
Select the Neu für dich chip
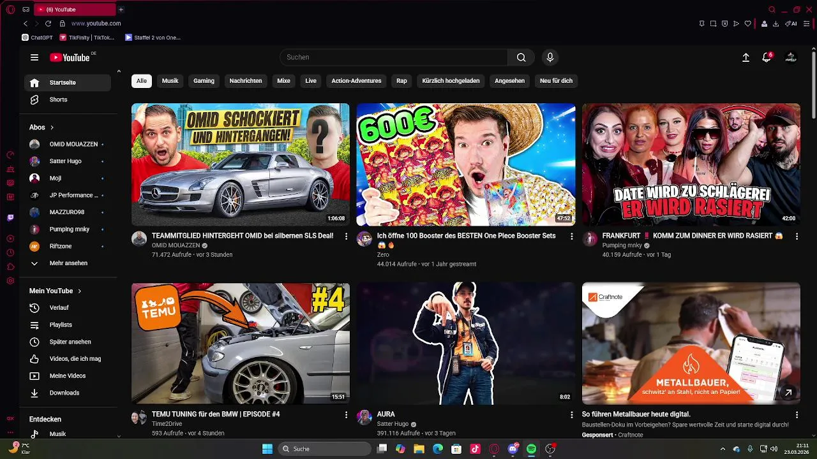[556, 81]
